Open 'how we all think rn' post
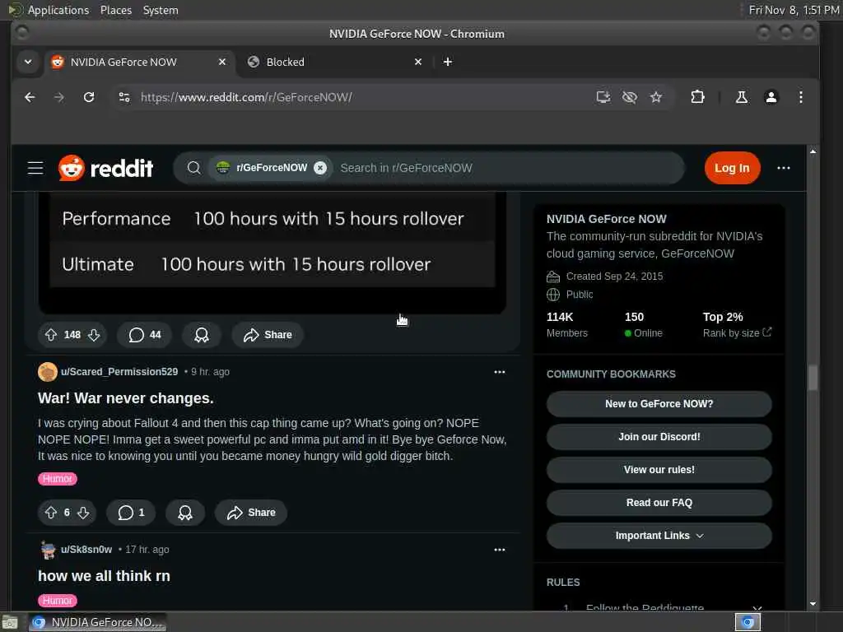This screenshot has height=632, width=843. pyautogui.click(x=105, y=576)
